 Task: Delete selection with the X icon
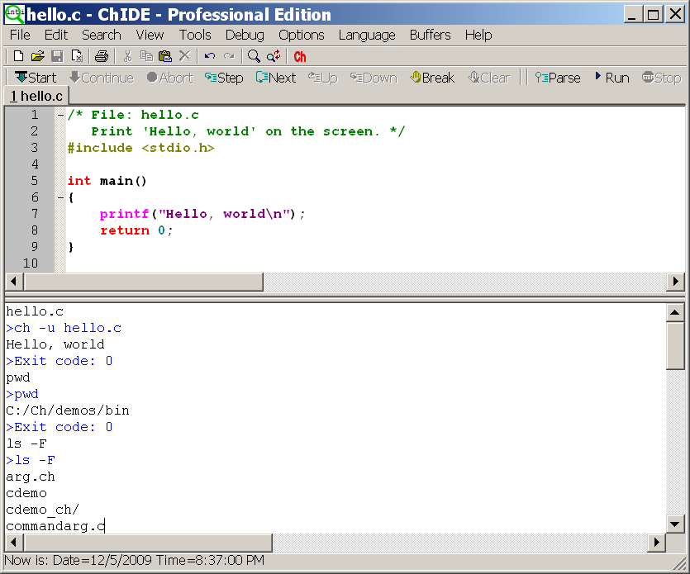pos(185,56)
